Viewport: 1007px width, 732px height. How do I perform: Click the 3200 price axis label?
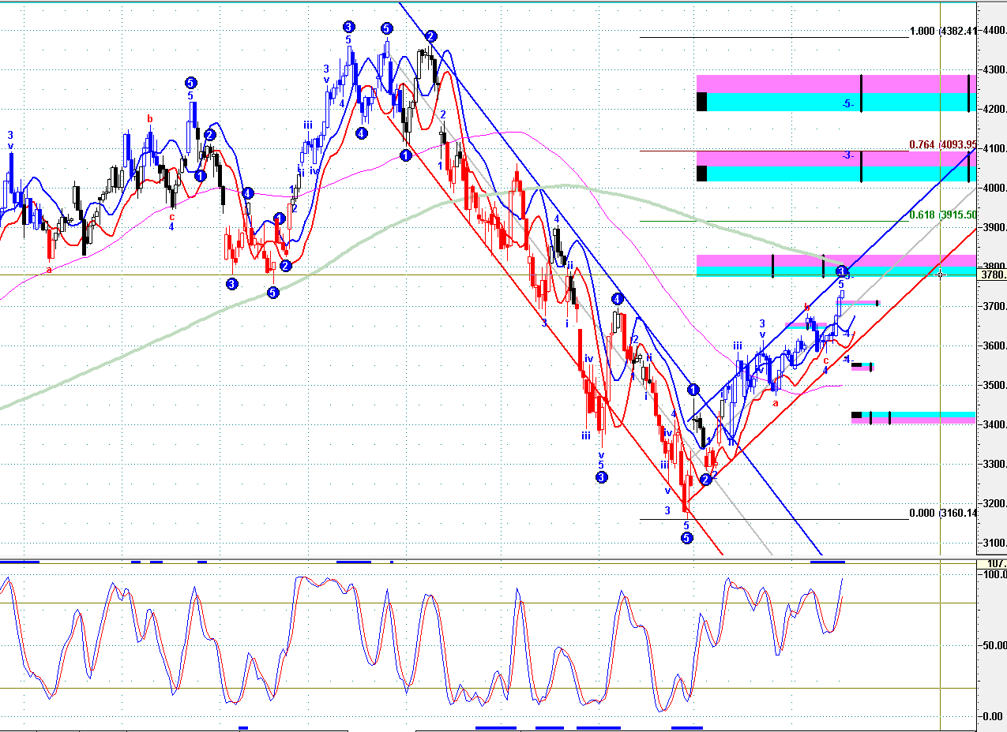[x=994, y=504]
